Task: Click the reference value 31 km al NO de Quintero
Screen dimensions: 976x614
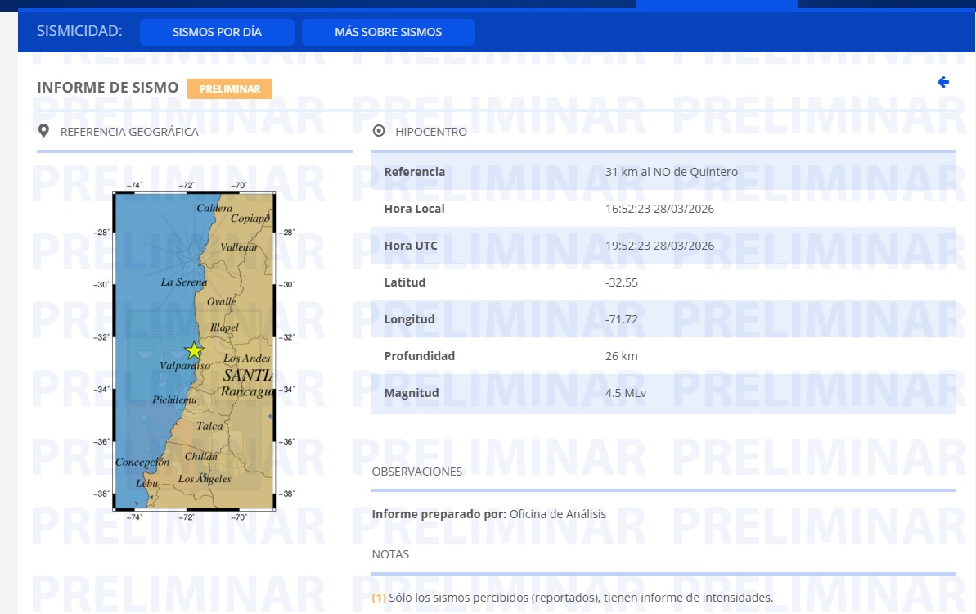Action: click(671, 172)
